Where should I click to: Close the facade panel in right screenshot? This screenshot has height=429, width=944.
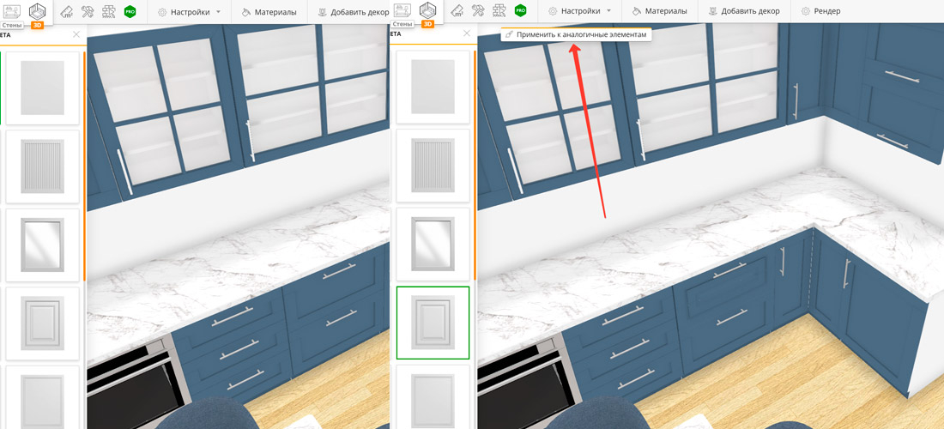(x=467, y=33)
